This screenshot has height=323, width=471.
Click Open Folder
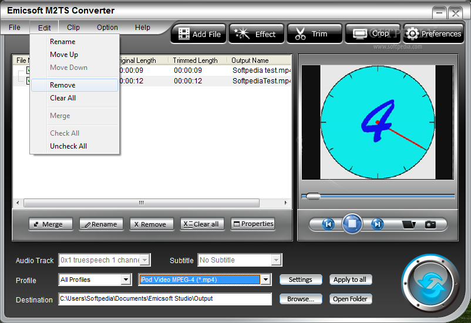point(350,299)
